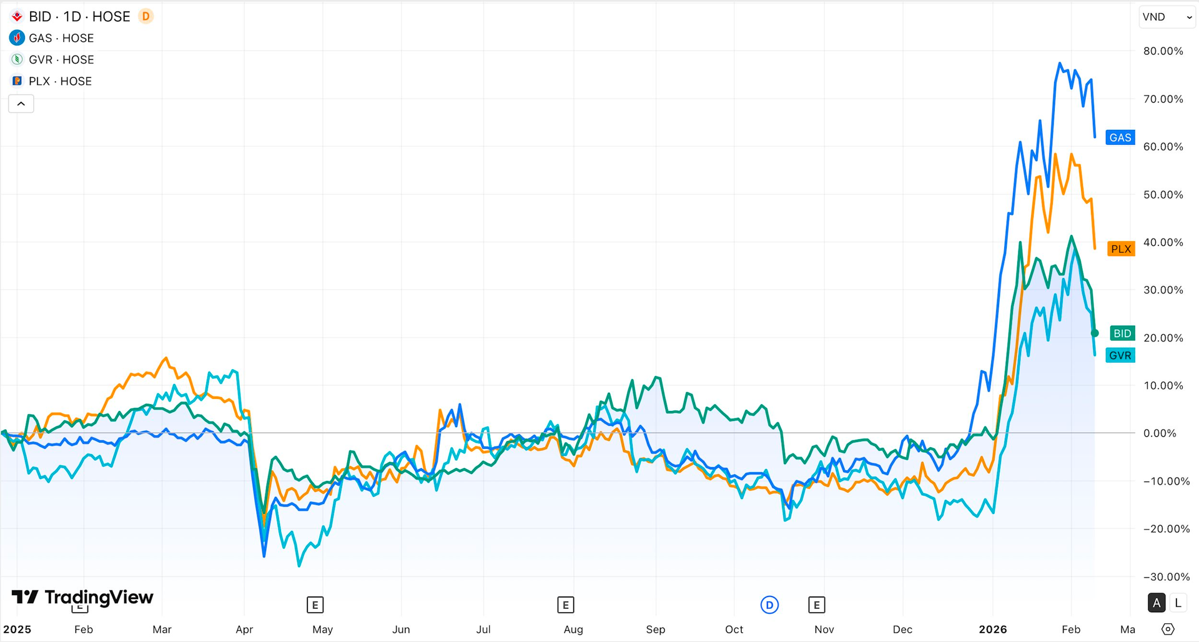This screenshot has height=642, width=1199.
Task: Click the BID · 1D · HOSE title
Action: pyautogui.click(x=79, y=17)
